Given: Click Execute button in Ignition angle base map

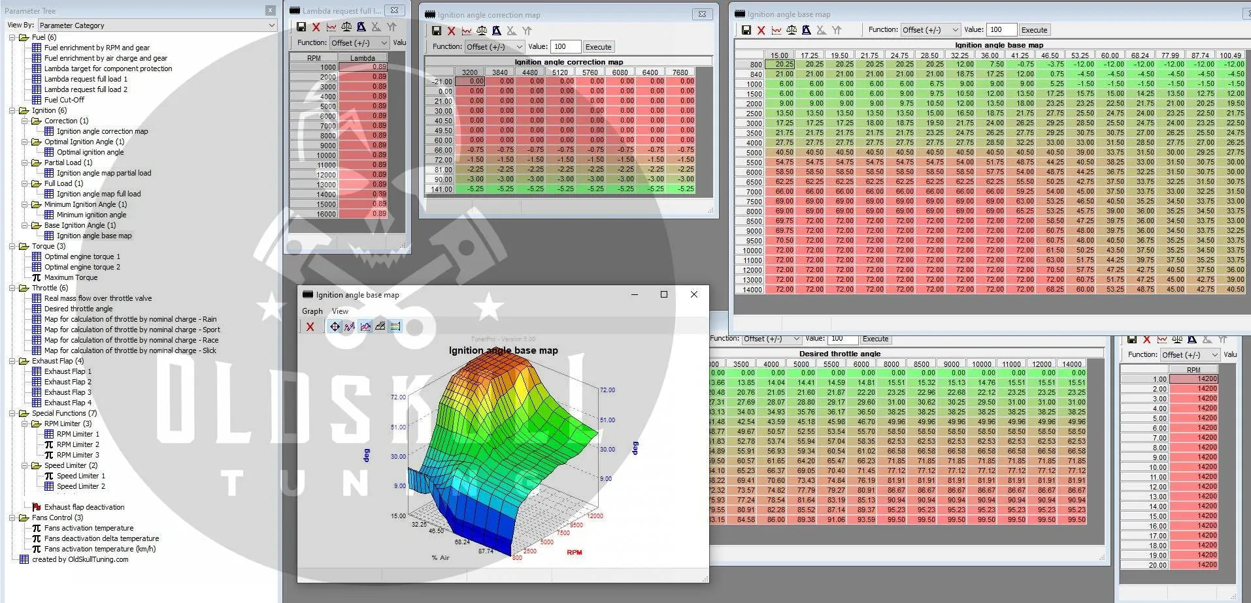Looking at the screenshot, I should click(x=1034, y=30).
